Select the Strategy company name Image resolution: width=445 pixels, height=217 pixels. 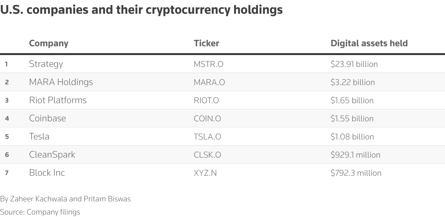[46, 64]
